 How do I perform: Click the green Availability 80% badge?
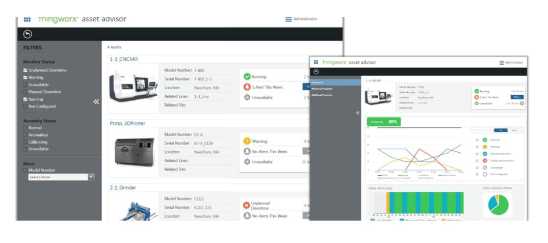pos(384,122)
